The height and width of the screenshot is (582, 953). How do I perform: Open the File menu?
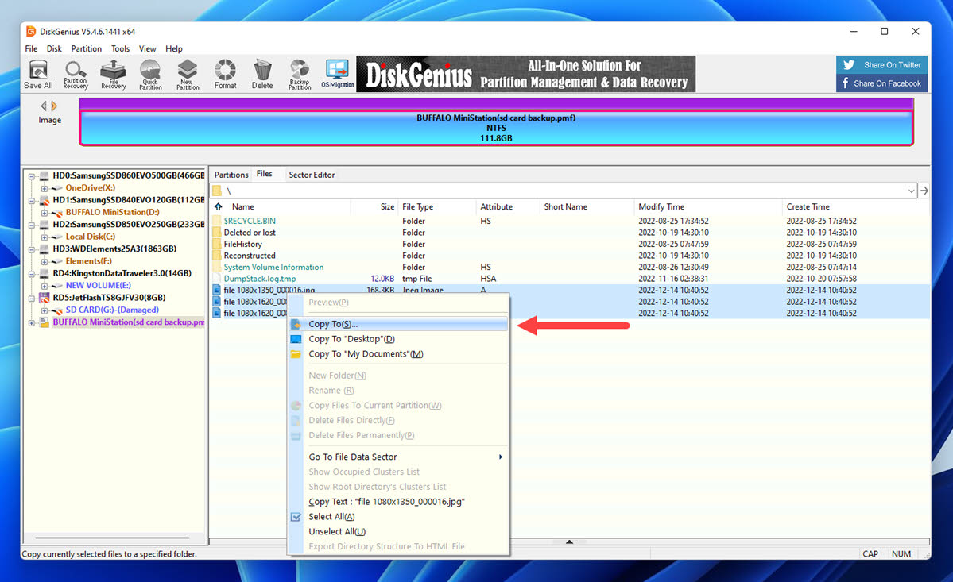(31, 48)
